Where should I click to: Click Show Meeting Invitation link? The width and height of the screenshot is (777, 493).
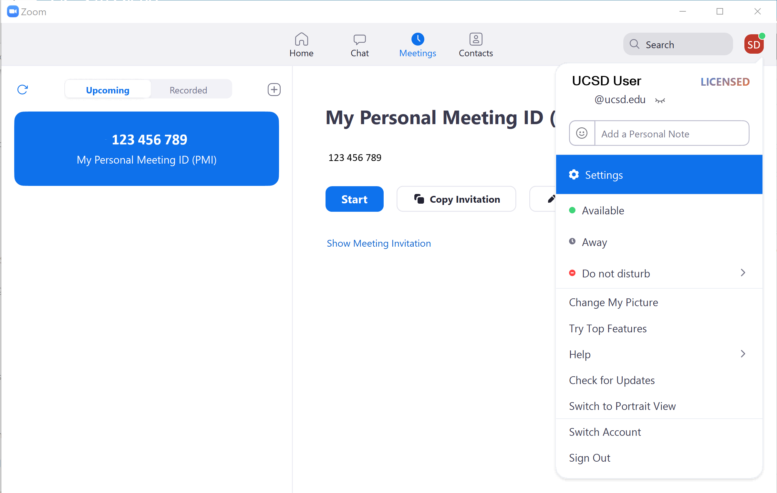(378, 243)
